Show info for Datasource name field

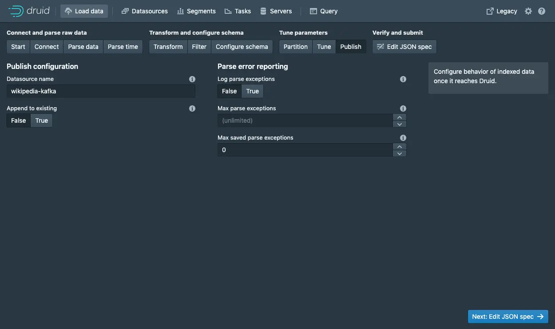[x=192, y=79]
